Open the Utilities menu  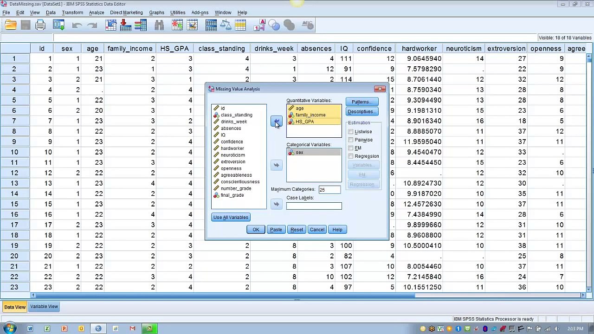tap(178, 13)
